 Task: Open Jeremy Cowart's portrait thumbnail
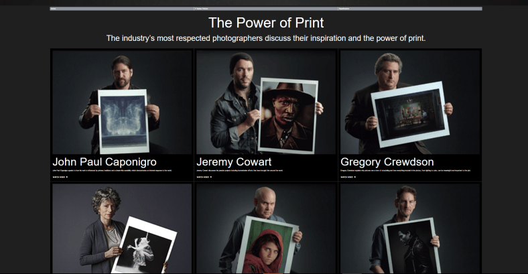(266, 102)
